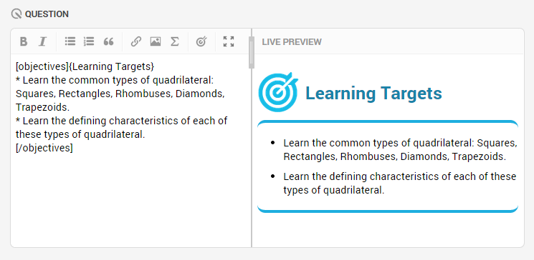This screenshot has height=260, width=534.
Task: Click the editor scrollbar handle
Action: point(252,53)
